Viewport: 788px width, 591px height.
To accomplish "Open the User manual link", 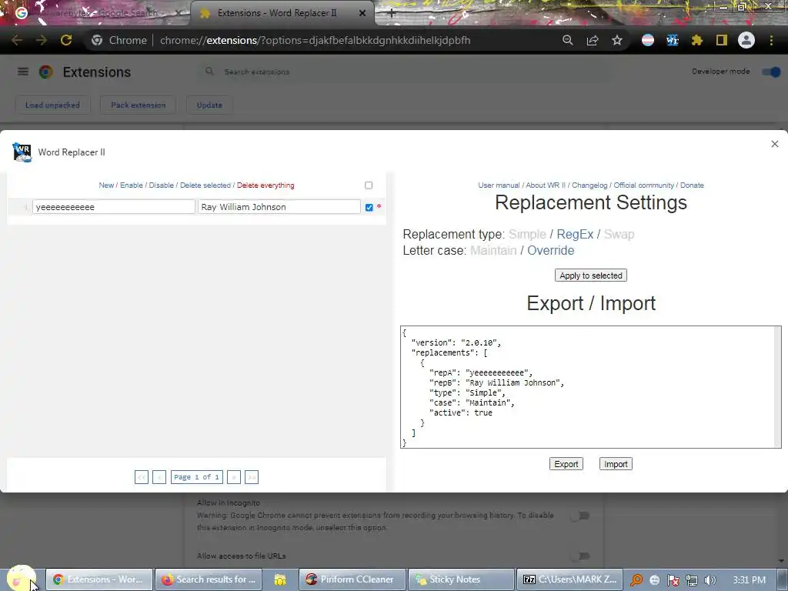I will [499, 185].
